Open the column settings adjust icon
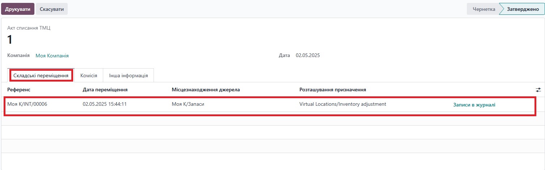Viewport: 545px width, 170px height. [x=538, y=90]
